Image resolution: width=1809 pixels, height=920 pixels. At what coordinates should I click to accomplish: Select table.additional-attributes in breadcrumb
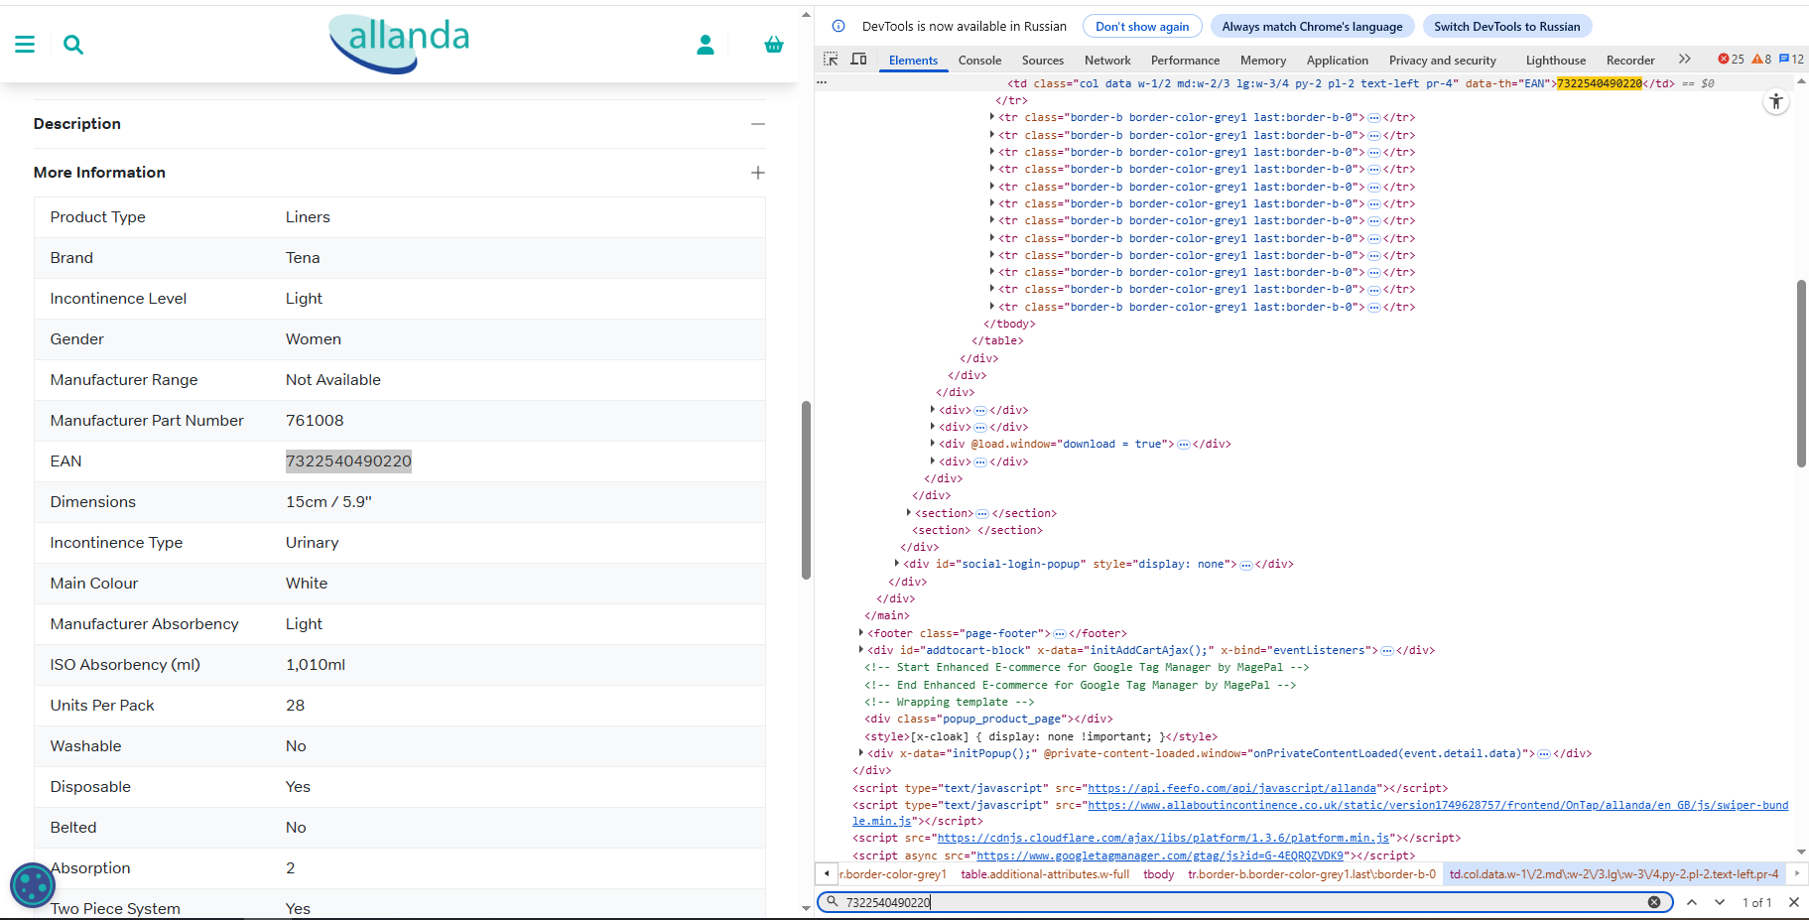[1045, 874]
